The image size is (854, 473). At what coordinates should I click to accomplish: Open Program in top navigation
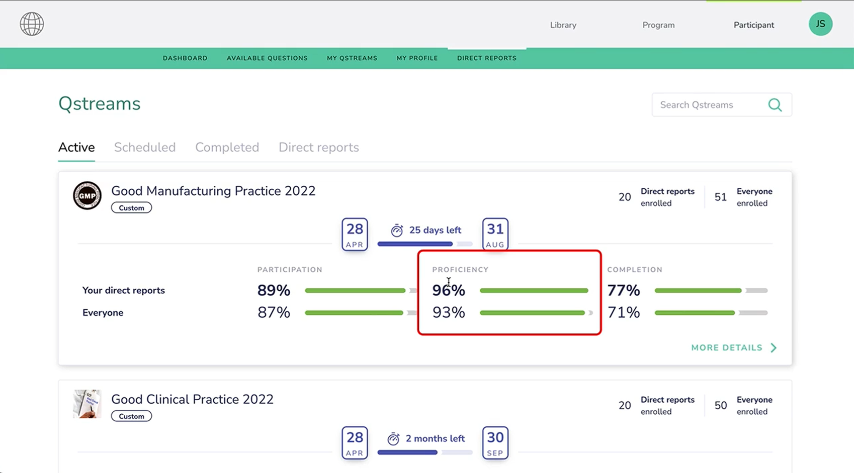[x=658, y=25]
